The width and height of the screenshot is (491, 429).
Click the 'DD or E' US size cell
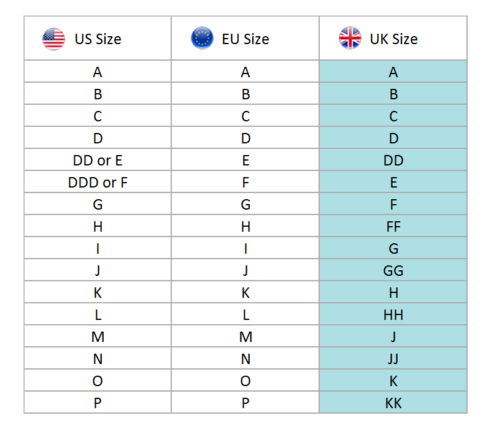pyautogui.click(x=98, y=161)
